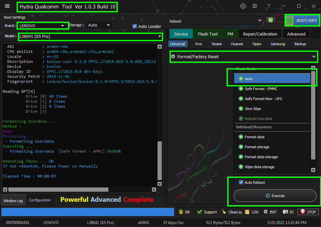
Task: Click the Security Patch 2018-11-01 log line
Action: (x=38, y=76)
